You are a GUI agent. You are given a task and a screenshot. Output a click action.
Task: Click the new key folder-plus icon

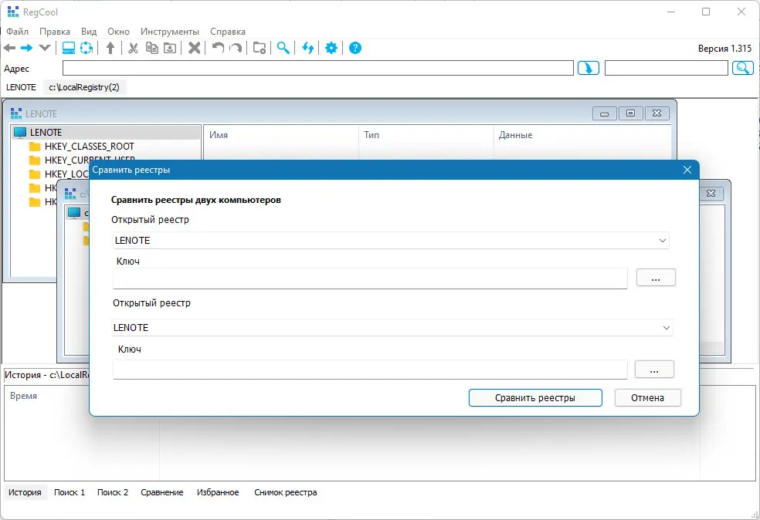coord(260,48)
